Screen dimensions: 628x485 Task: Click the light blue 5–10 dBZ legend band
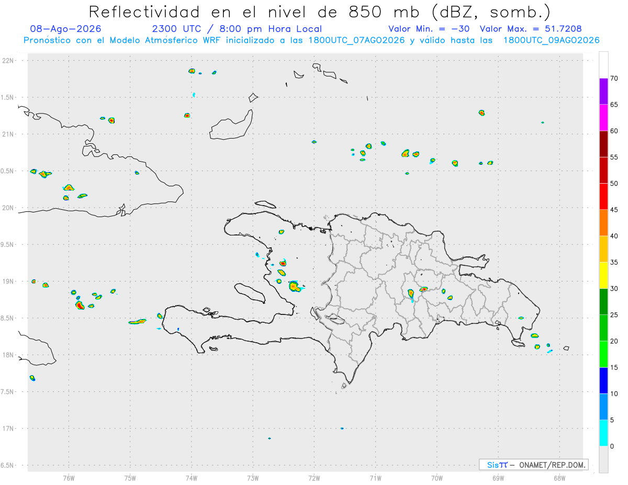pyautogui.click(x=603, y=407)
